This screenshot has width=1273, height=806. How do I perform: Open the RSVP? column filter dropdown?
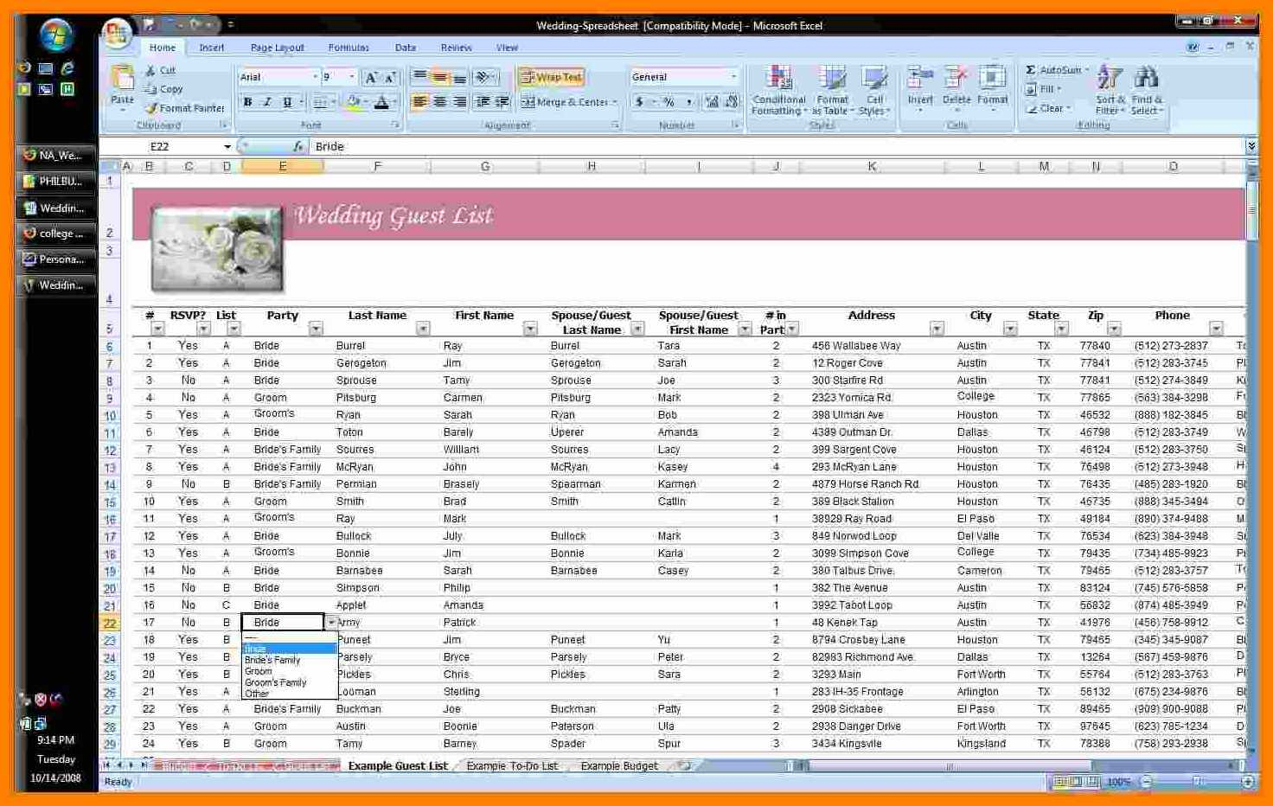(x=203, y=329)
